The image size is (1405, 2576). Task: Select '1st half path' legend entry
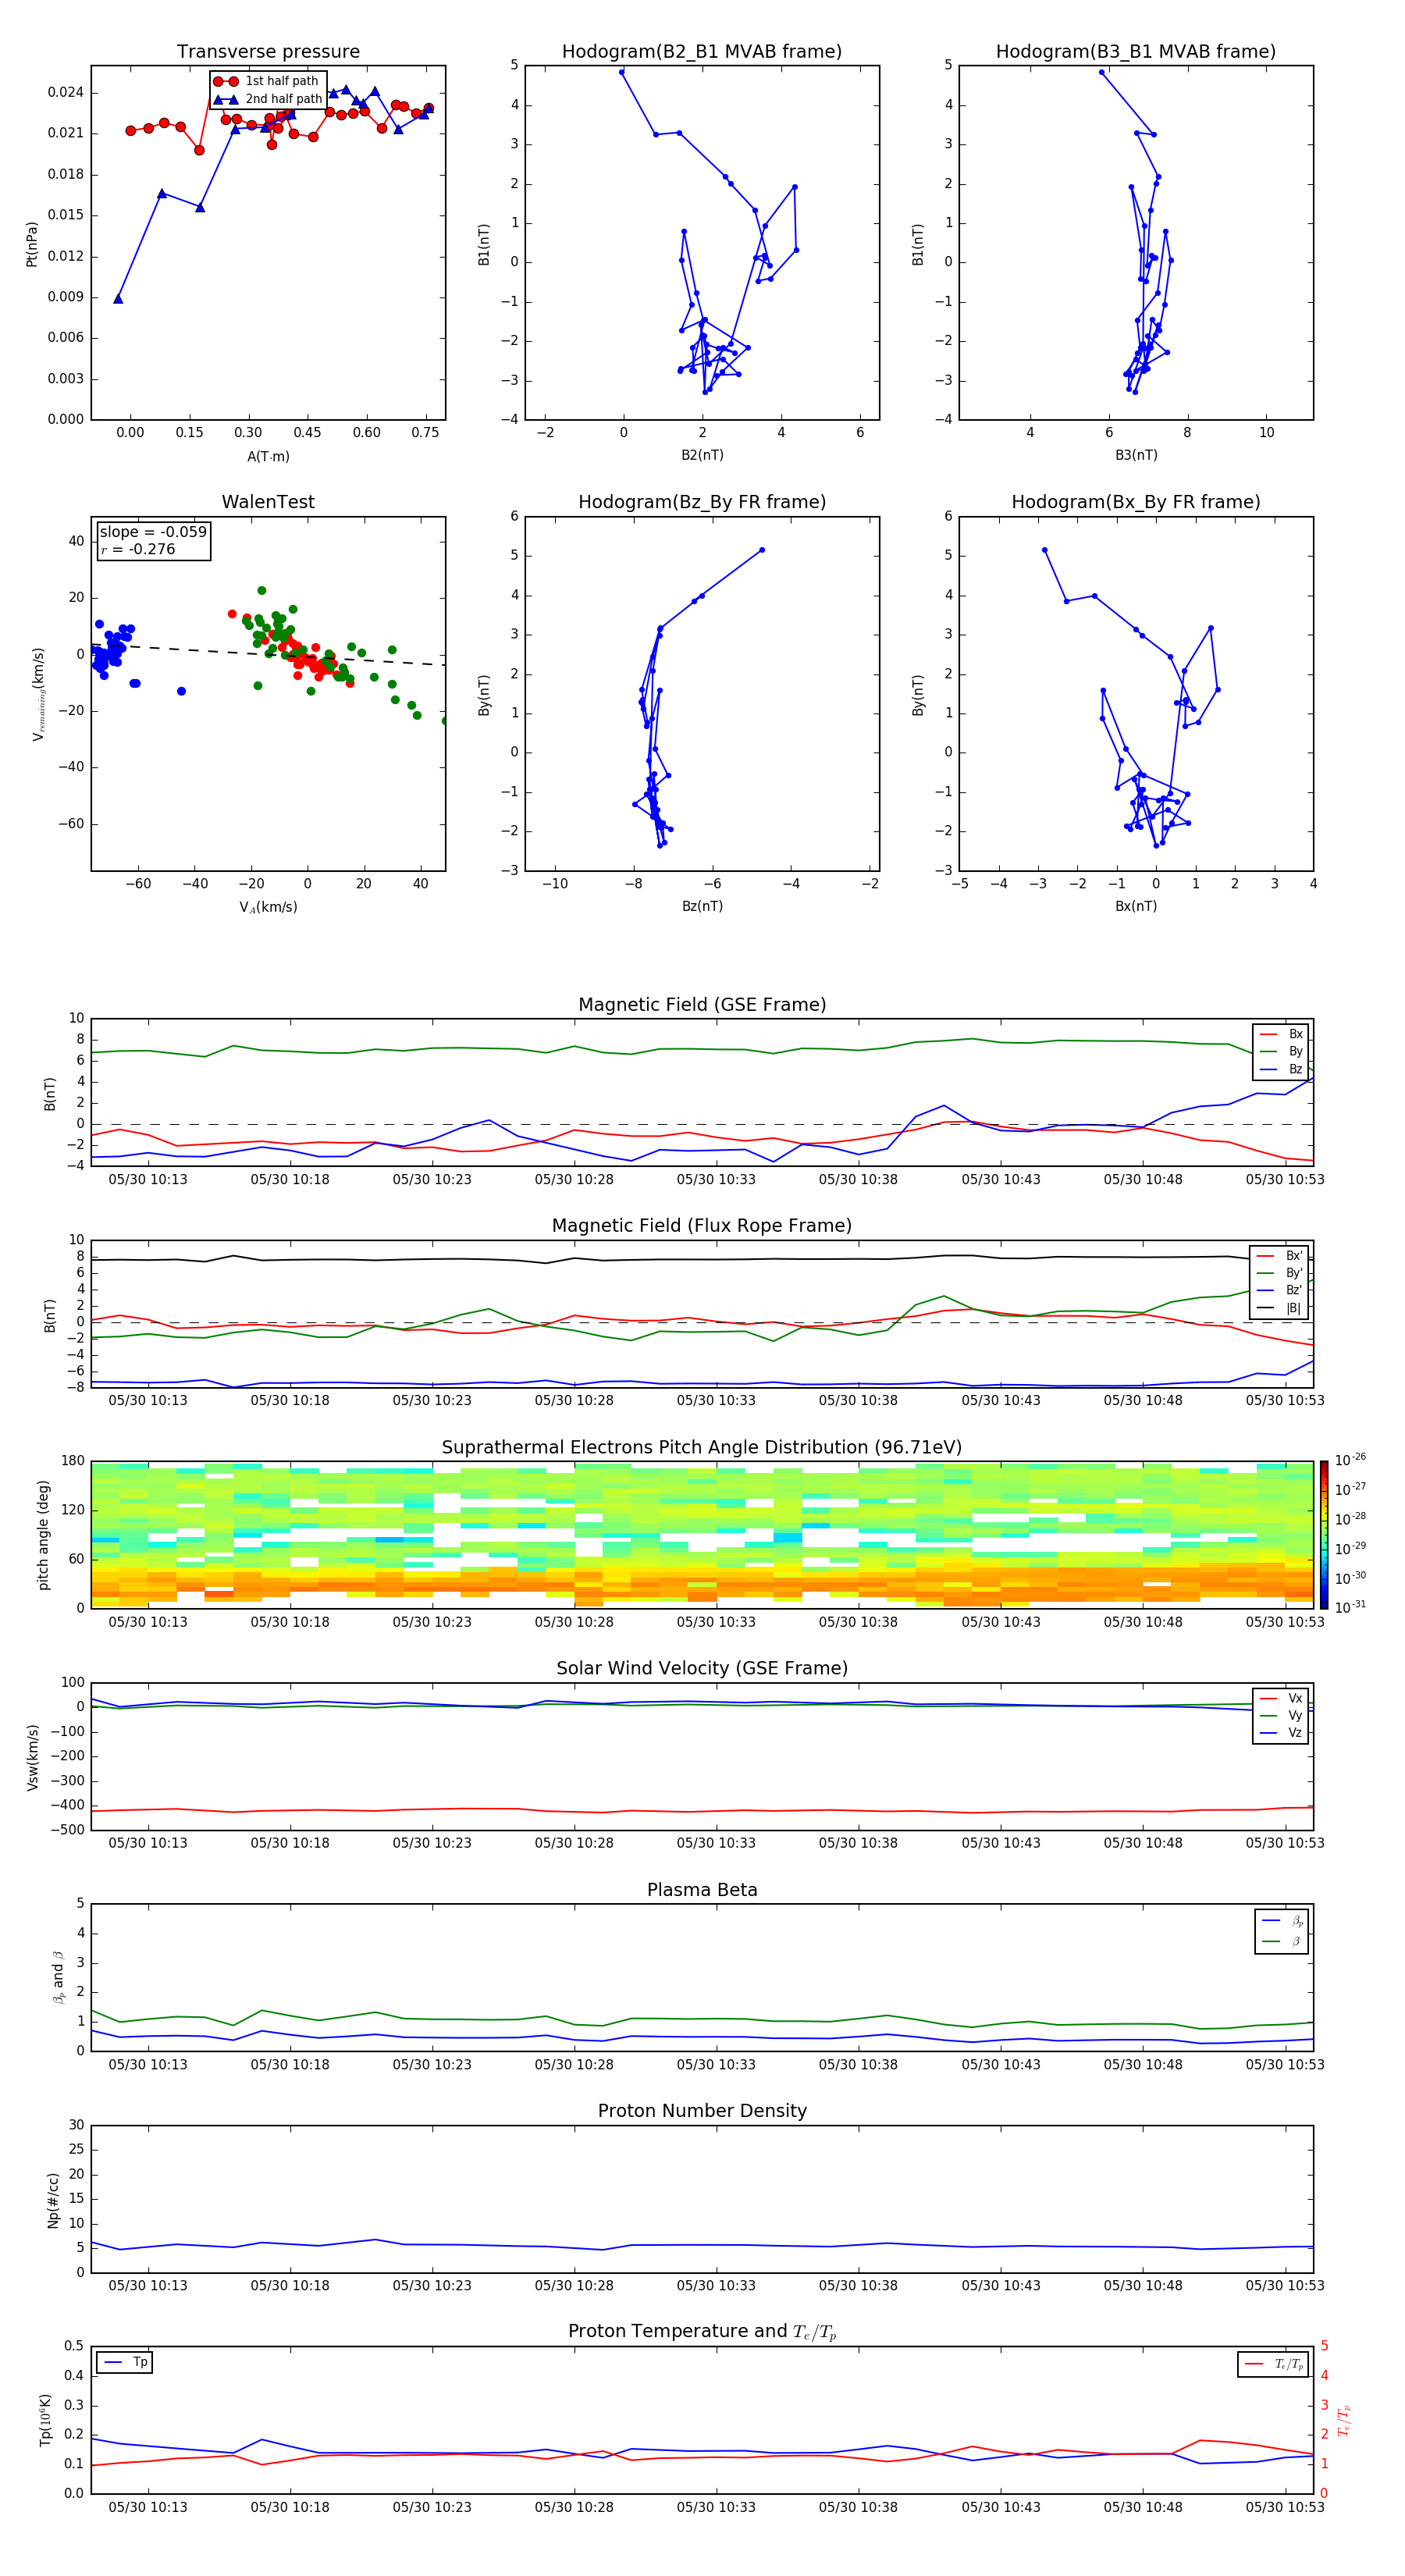[267, 81]
